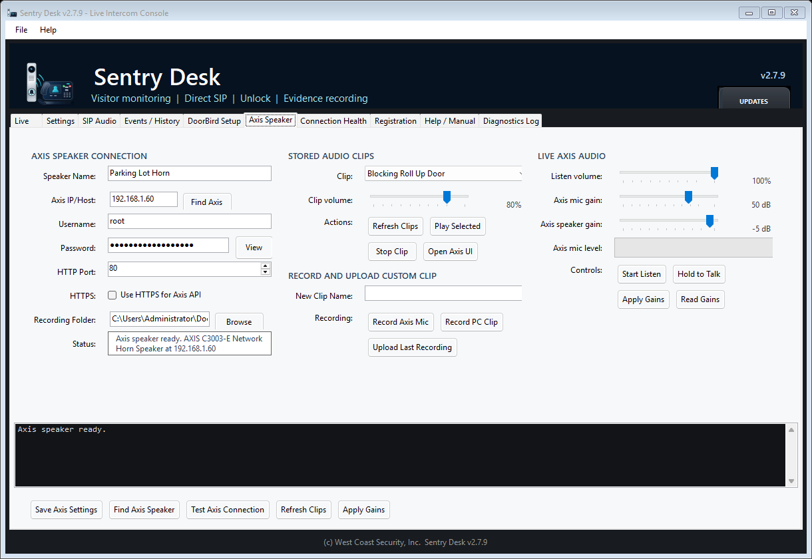This screenshot has width=812, height=559.
Task: Click the Sentry Desk intercom logo icon
Action: click(49, 83)
